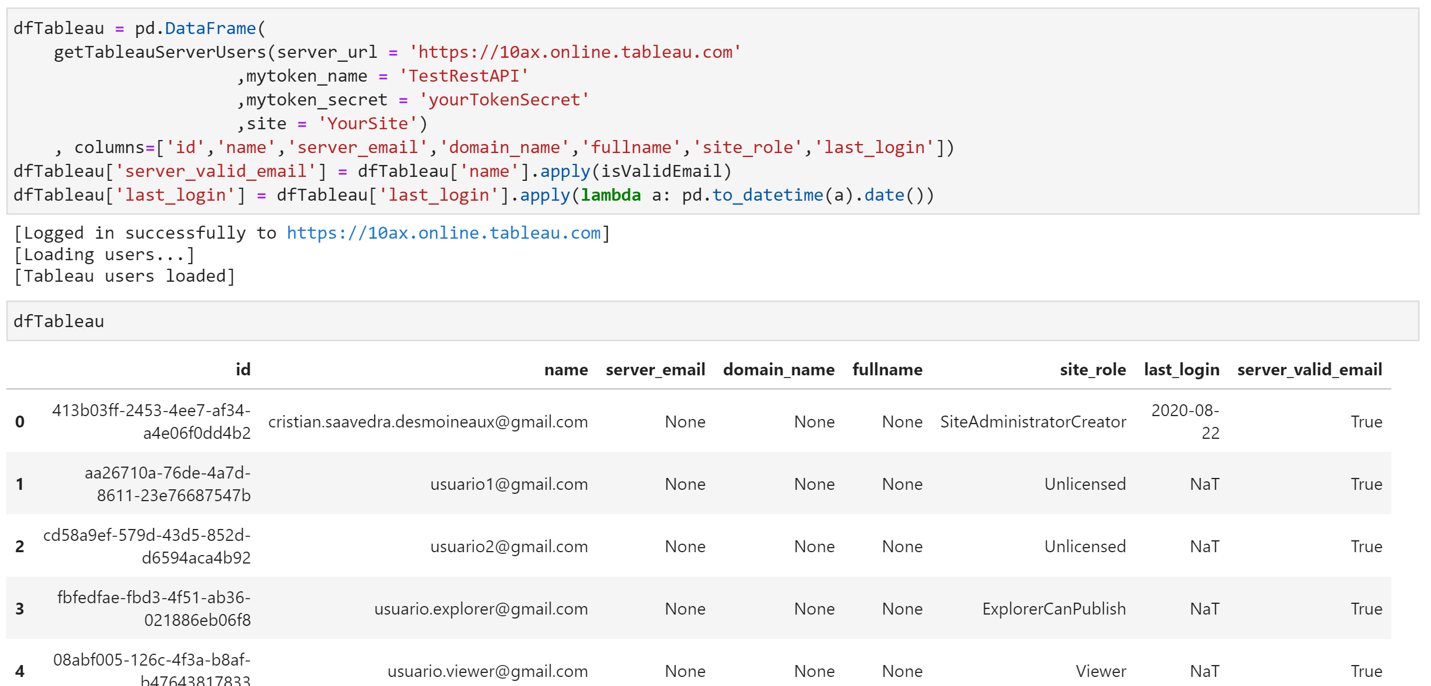Focus the code cell containing only dfTableau
The image size is (1431, 686).
coord(713,321)
